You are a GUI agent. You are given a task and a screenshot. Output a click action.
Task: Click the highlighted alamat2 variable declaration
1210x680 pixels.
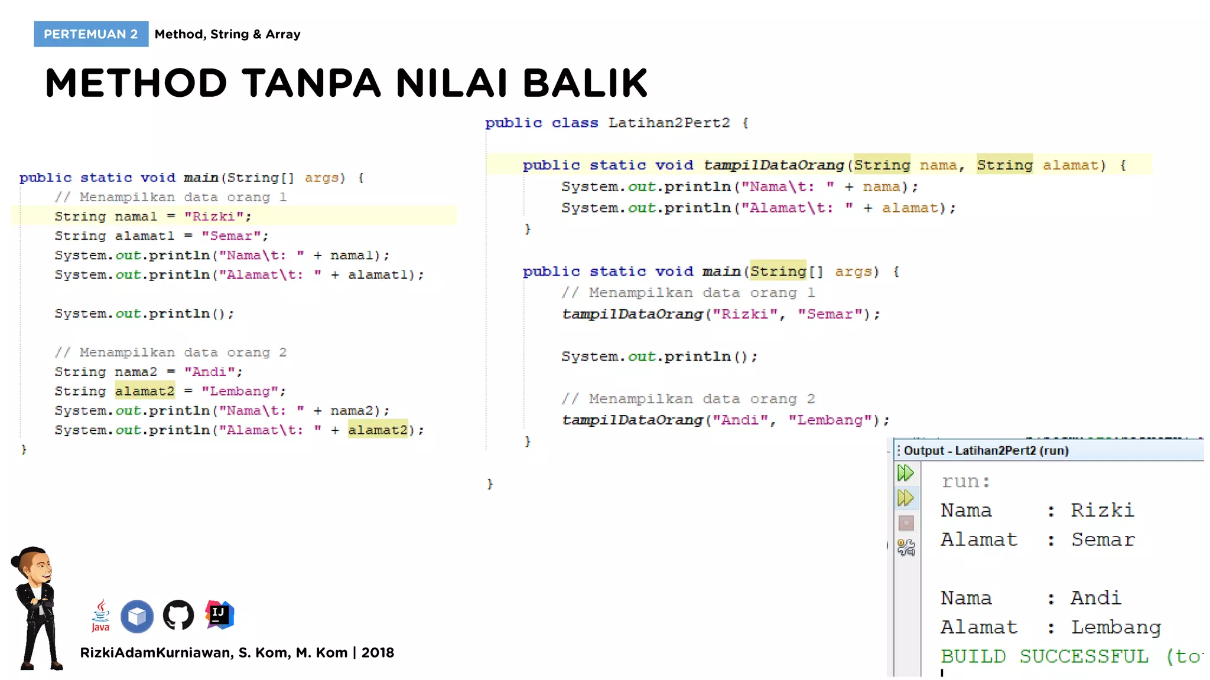coord(145,391)
